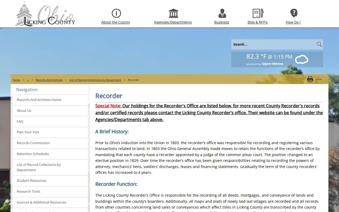Open Student Resources page

click(50, 181)
